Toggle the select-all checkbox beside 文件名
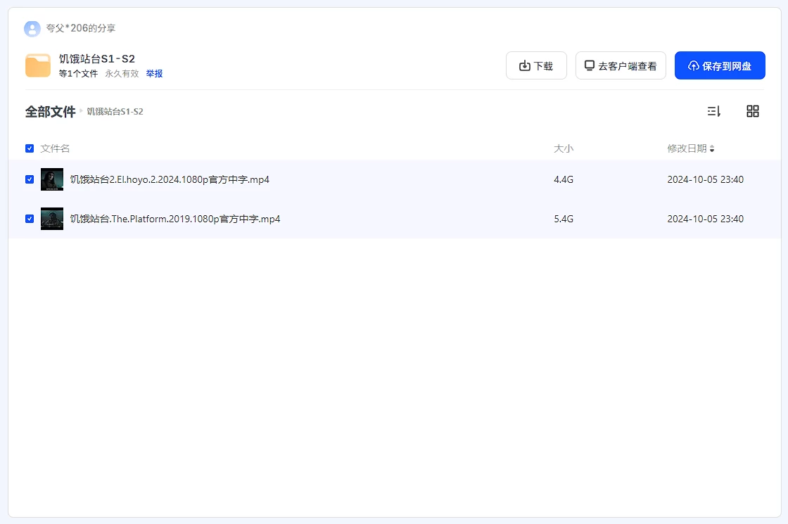 (x=30, y=148)
